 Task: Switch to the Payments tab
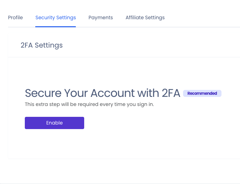pyautogui.click(x=101, y=17)
